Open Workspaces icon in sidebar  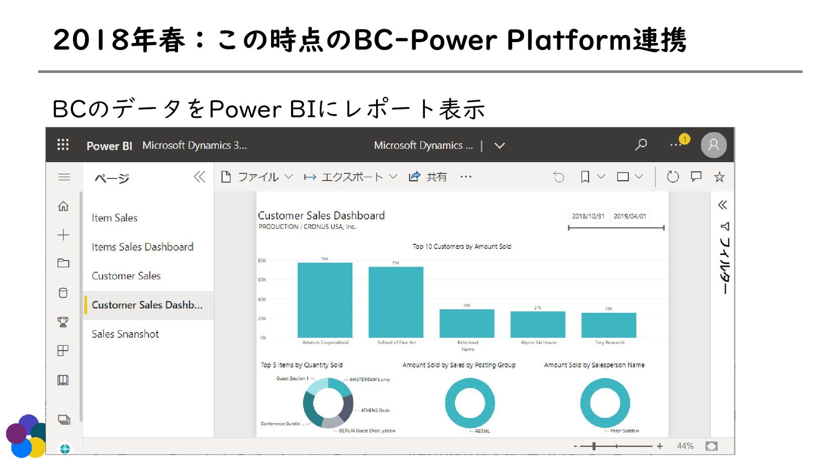[x=64, y=419]
